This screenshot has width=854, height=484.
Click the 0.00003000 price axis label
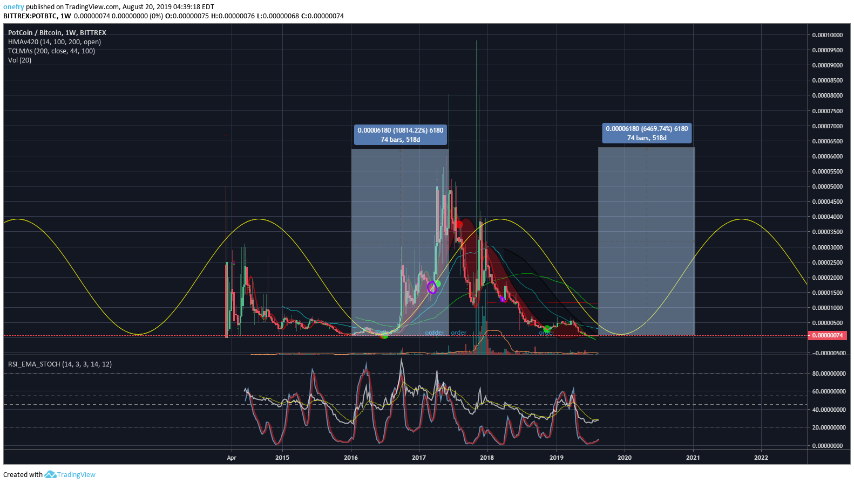click(x=828, y=247)
